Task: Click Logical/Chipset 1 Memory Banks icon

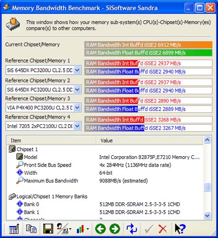Action: tap(12, 196)
